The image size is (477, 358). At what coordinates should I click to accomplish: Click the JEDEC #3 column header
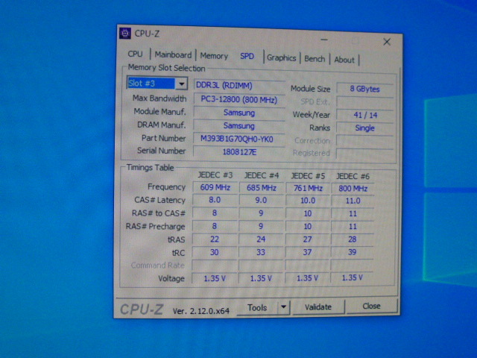pos(215,175)
